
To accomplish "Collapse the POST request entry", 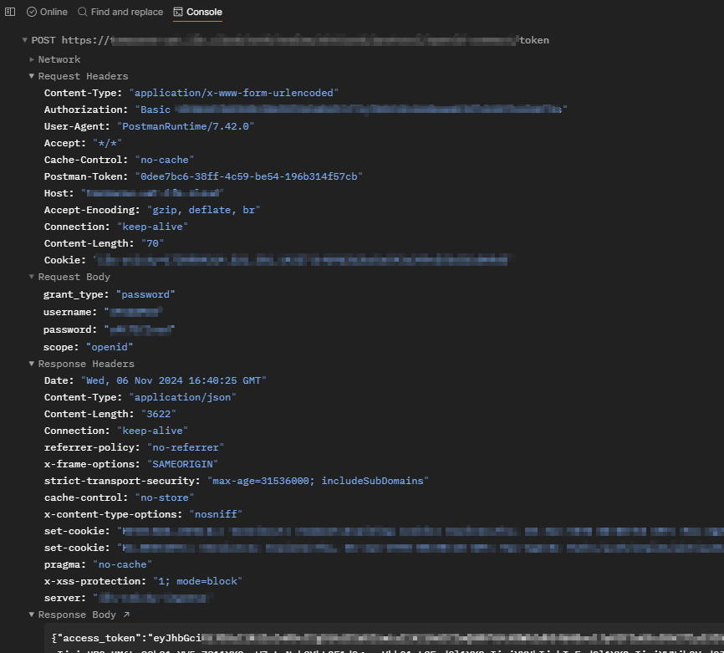I will click(25, 40).
